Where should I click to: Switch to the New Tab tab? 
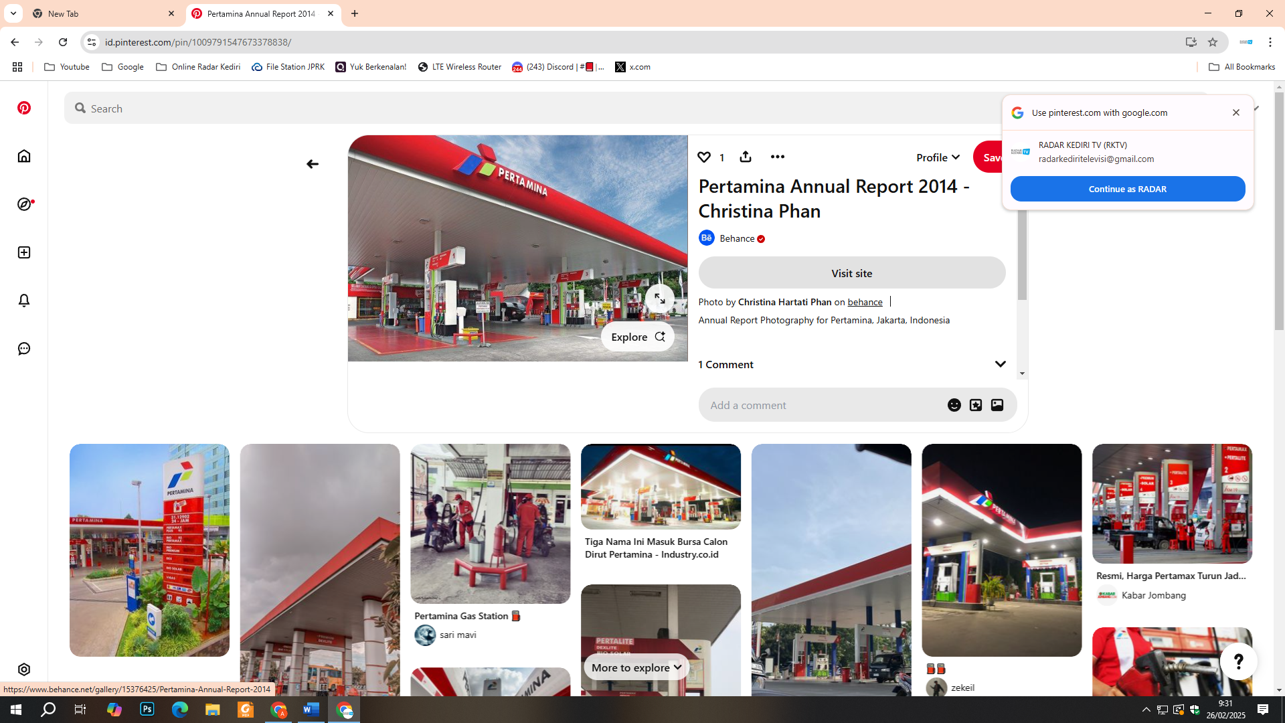[104, 13]
